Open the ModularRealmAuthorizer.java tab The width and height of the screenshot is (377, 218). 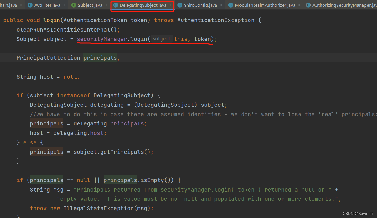point(265,5)
